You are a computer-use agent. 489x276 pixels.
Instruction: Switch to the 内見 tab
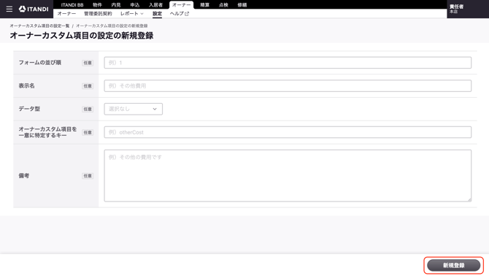[x=116, y=5]
